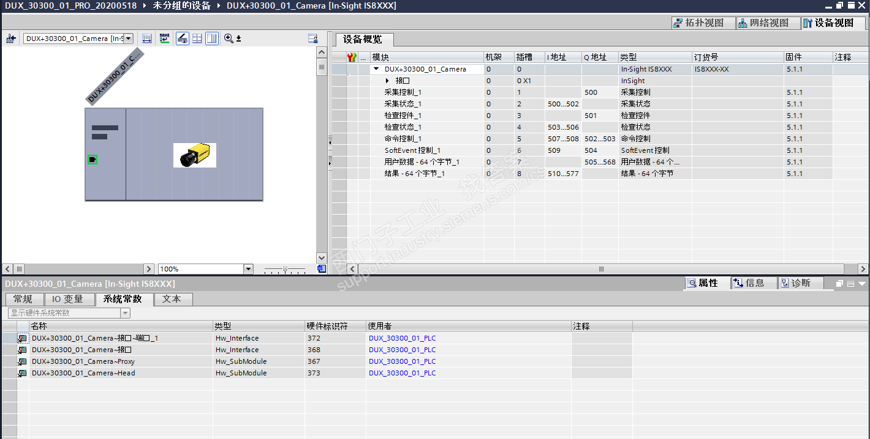This screenshot has height=439, width=870.
Task: Select the 设备视图 device view tab
Action: pyautogui.click(x=834, y=23)
